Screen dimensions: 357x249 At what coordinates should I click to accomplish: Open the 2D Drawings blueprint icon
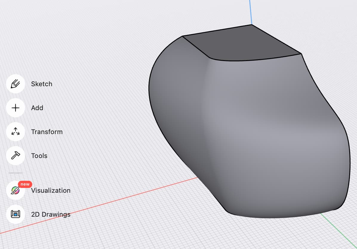16,214
